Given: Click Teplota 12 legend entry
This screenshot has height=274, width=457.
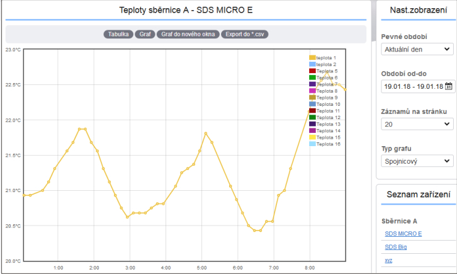Looking at the screenshot, I should click(327, 117).
